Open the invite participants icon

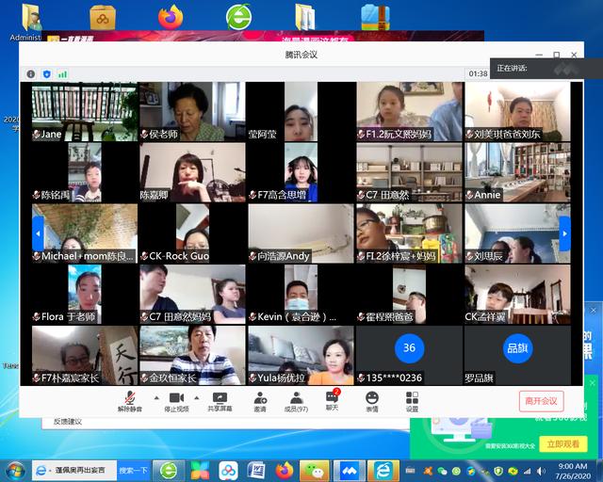[x=260, y=401]
